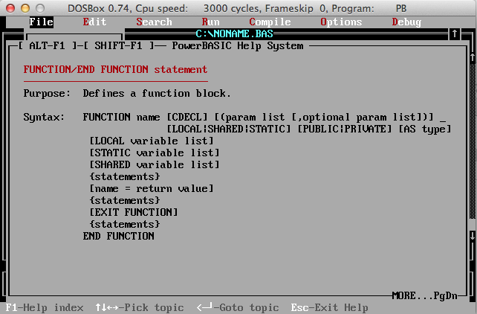Viewport: 477px width, 314px height.
Task: Click 'PowerBASIC Help System' frame title
Action: coord(238,45)
